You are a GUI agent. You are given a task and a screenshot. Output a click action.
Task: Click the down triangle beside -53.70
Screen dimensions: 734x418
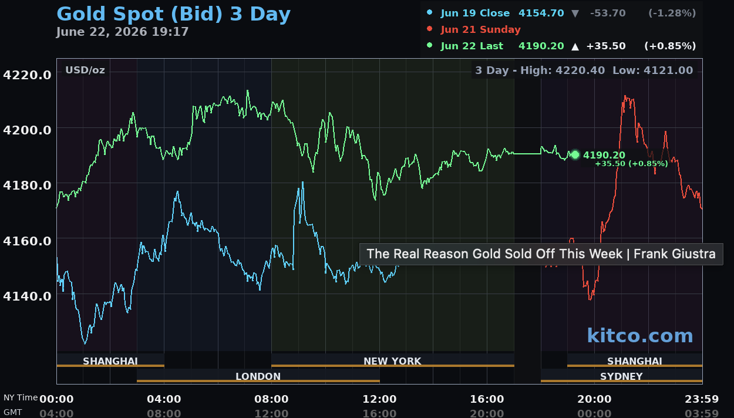pyautogui.click(x=575, y=13)
